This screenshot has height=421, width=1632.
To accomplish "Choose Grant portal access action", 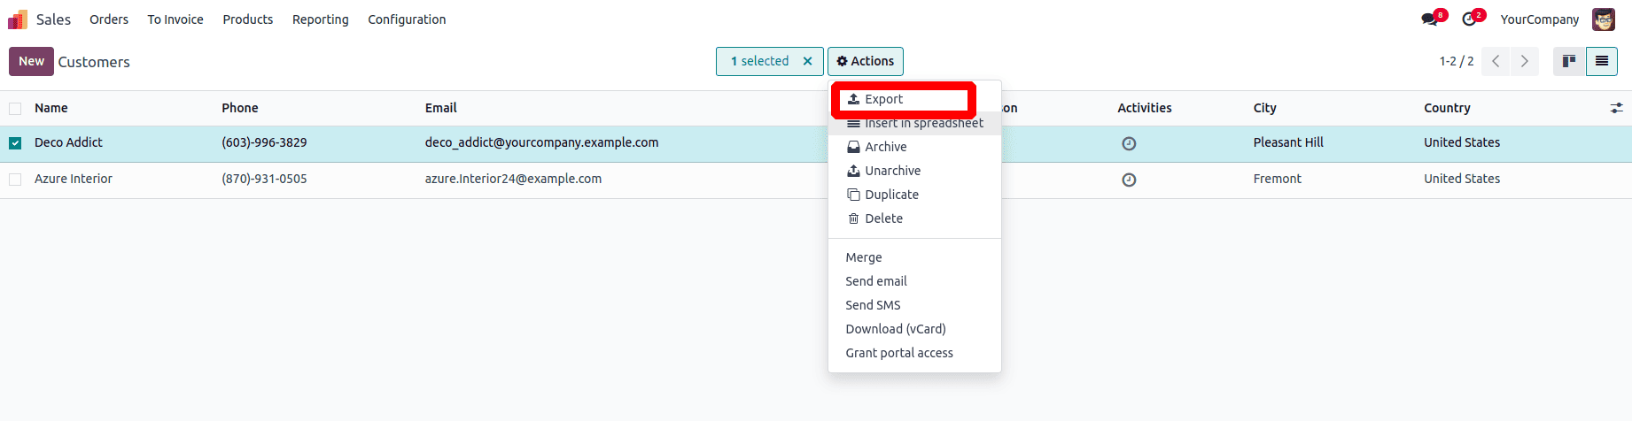I will 914,353.
